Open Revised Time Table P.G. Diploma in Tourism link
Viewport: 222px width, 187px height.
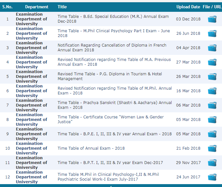110,76
